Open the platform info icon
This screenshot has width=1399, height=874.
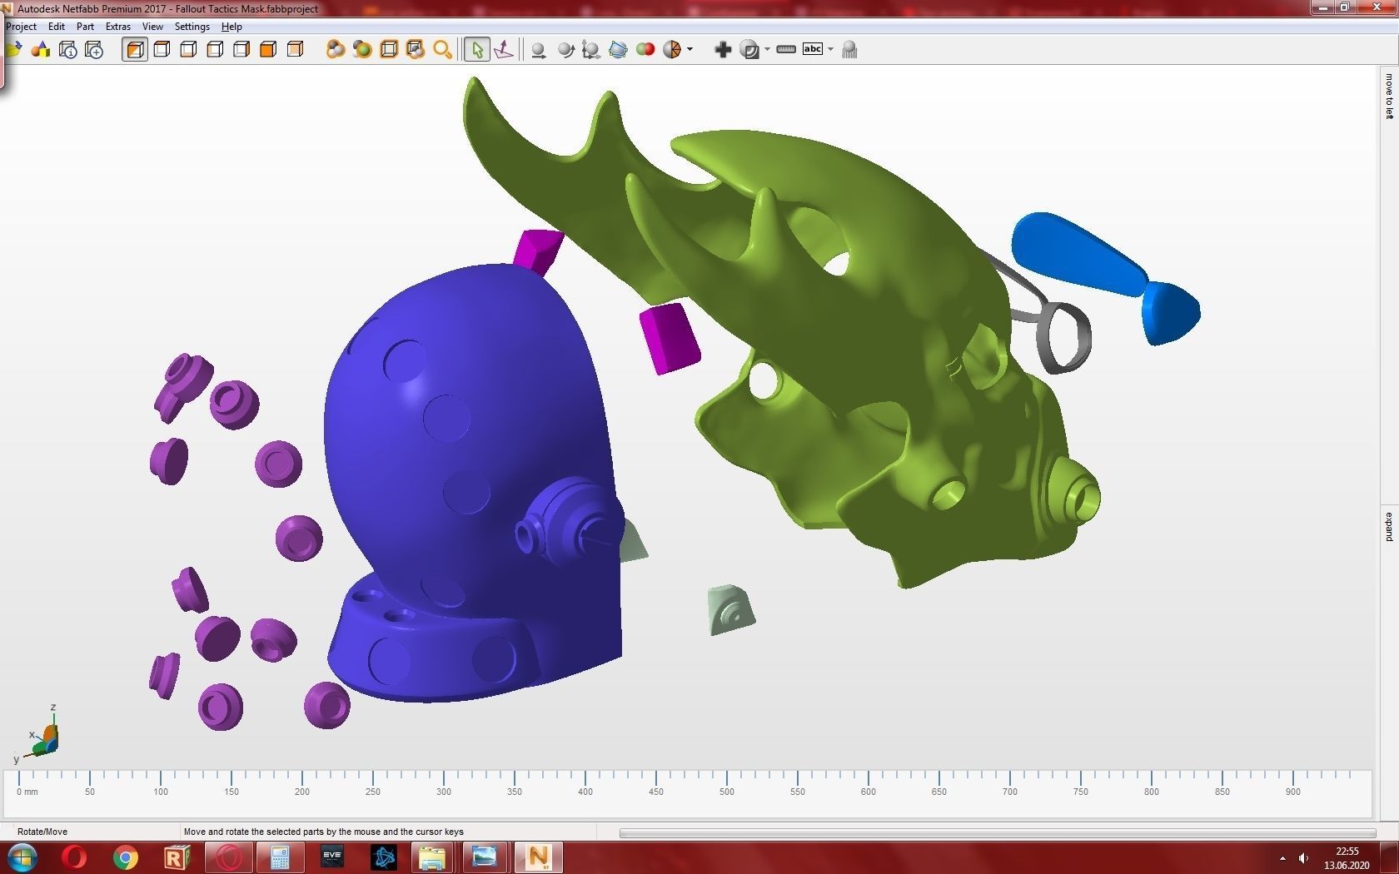pyautogui.click(x=68, y=50)
